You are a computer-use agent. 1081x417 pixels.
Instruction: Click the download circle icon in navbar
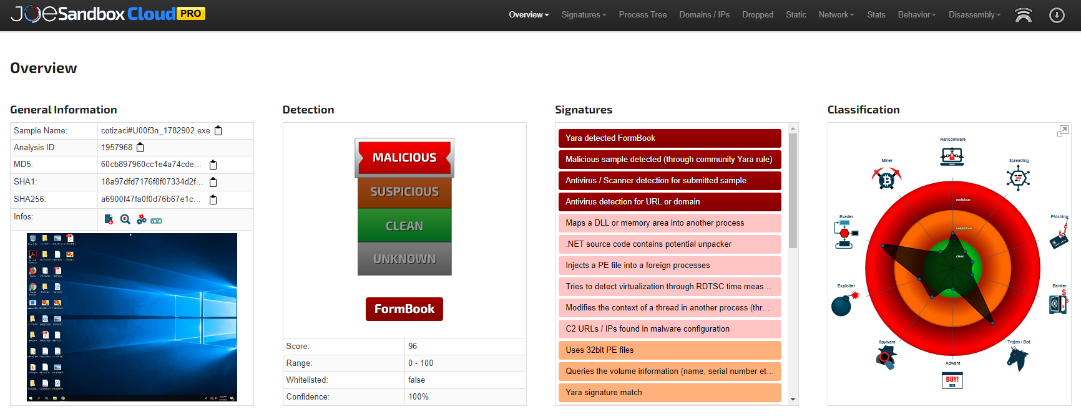coord(1057,15)
